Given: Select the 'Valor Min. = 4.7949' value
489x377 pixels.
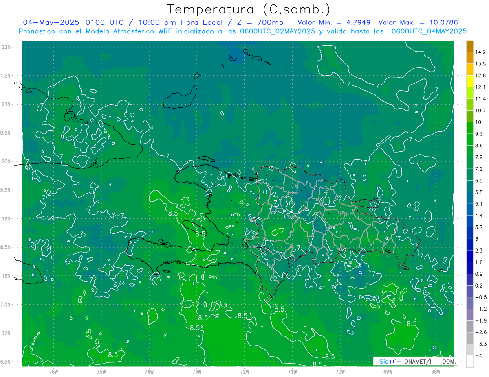Looking at the screenshot, I should click(334, 22).
